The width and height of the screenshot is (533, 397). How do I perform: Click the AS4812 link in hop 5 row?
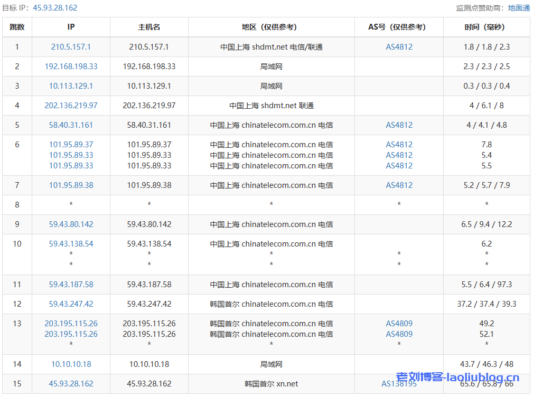coord(399,125)
